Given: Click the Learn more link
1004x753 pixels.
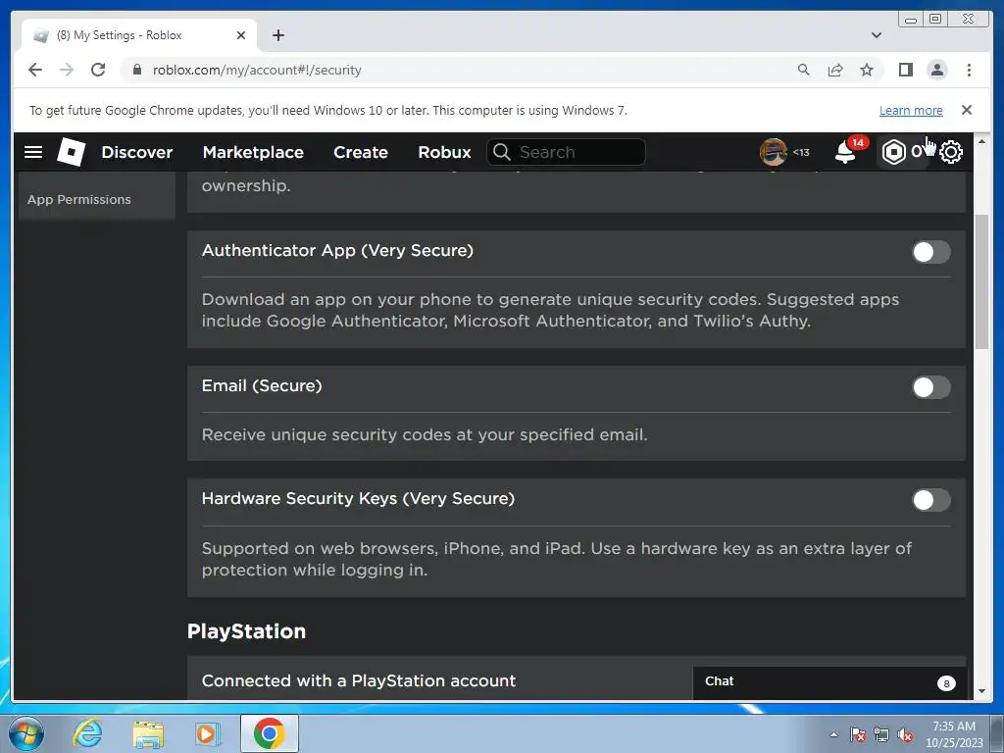Looking at the screenshot, I should 911,110.
